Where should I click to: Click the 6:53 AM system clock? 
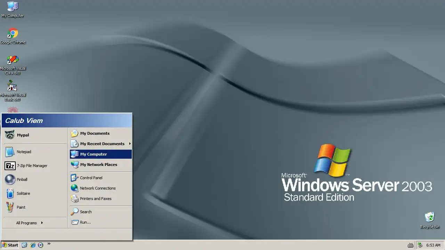click(433, 245)
